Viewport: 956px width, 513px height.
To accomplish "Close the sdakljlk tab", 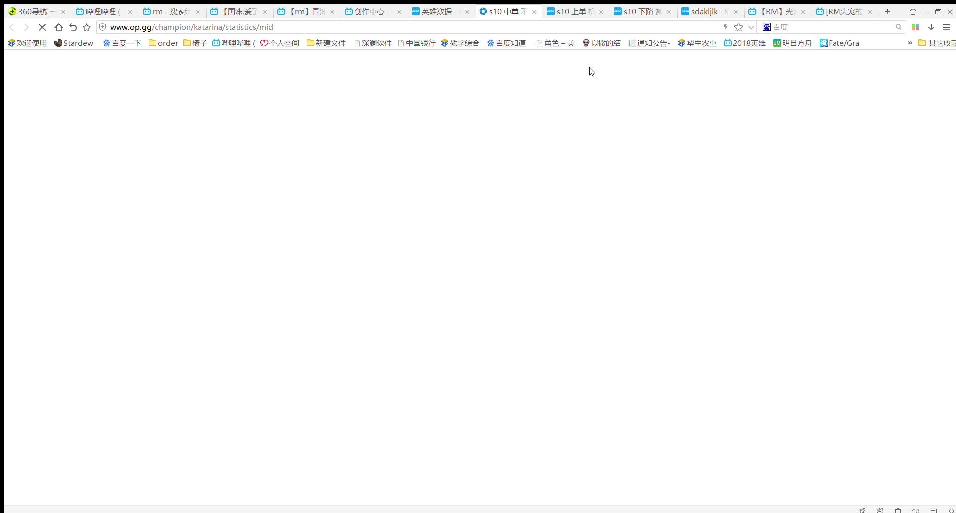I will [x=736, y=12].
